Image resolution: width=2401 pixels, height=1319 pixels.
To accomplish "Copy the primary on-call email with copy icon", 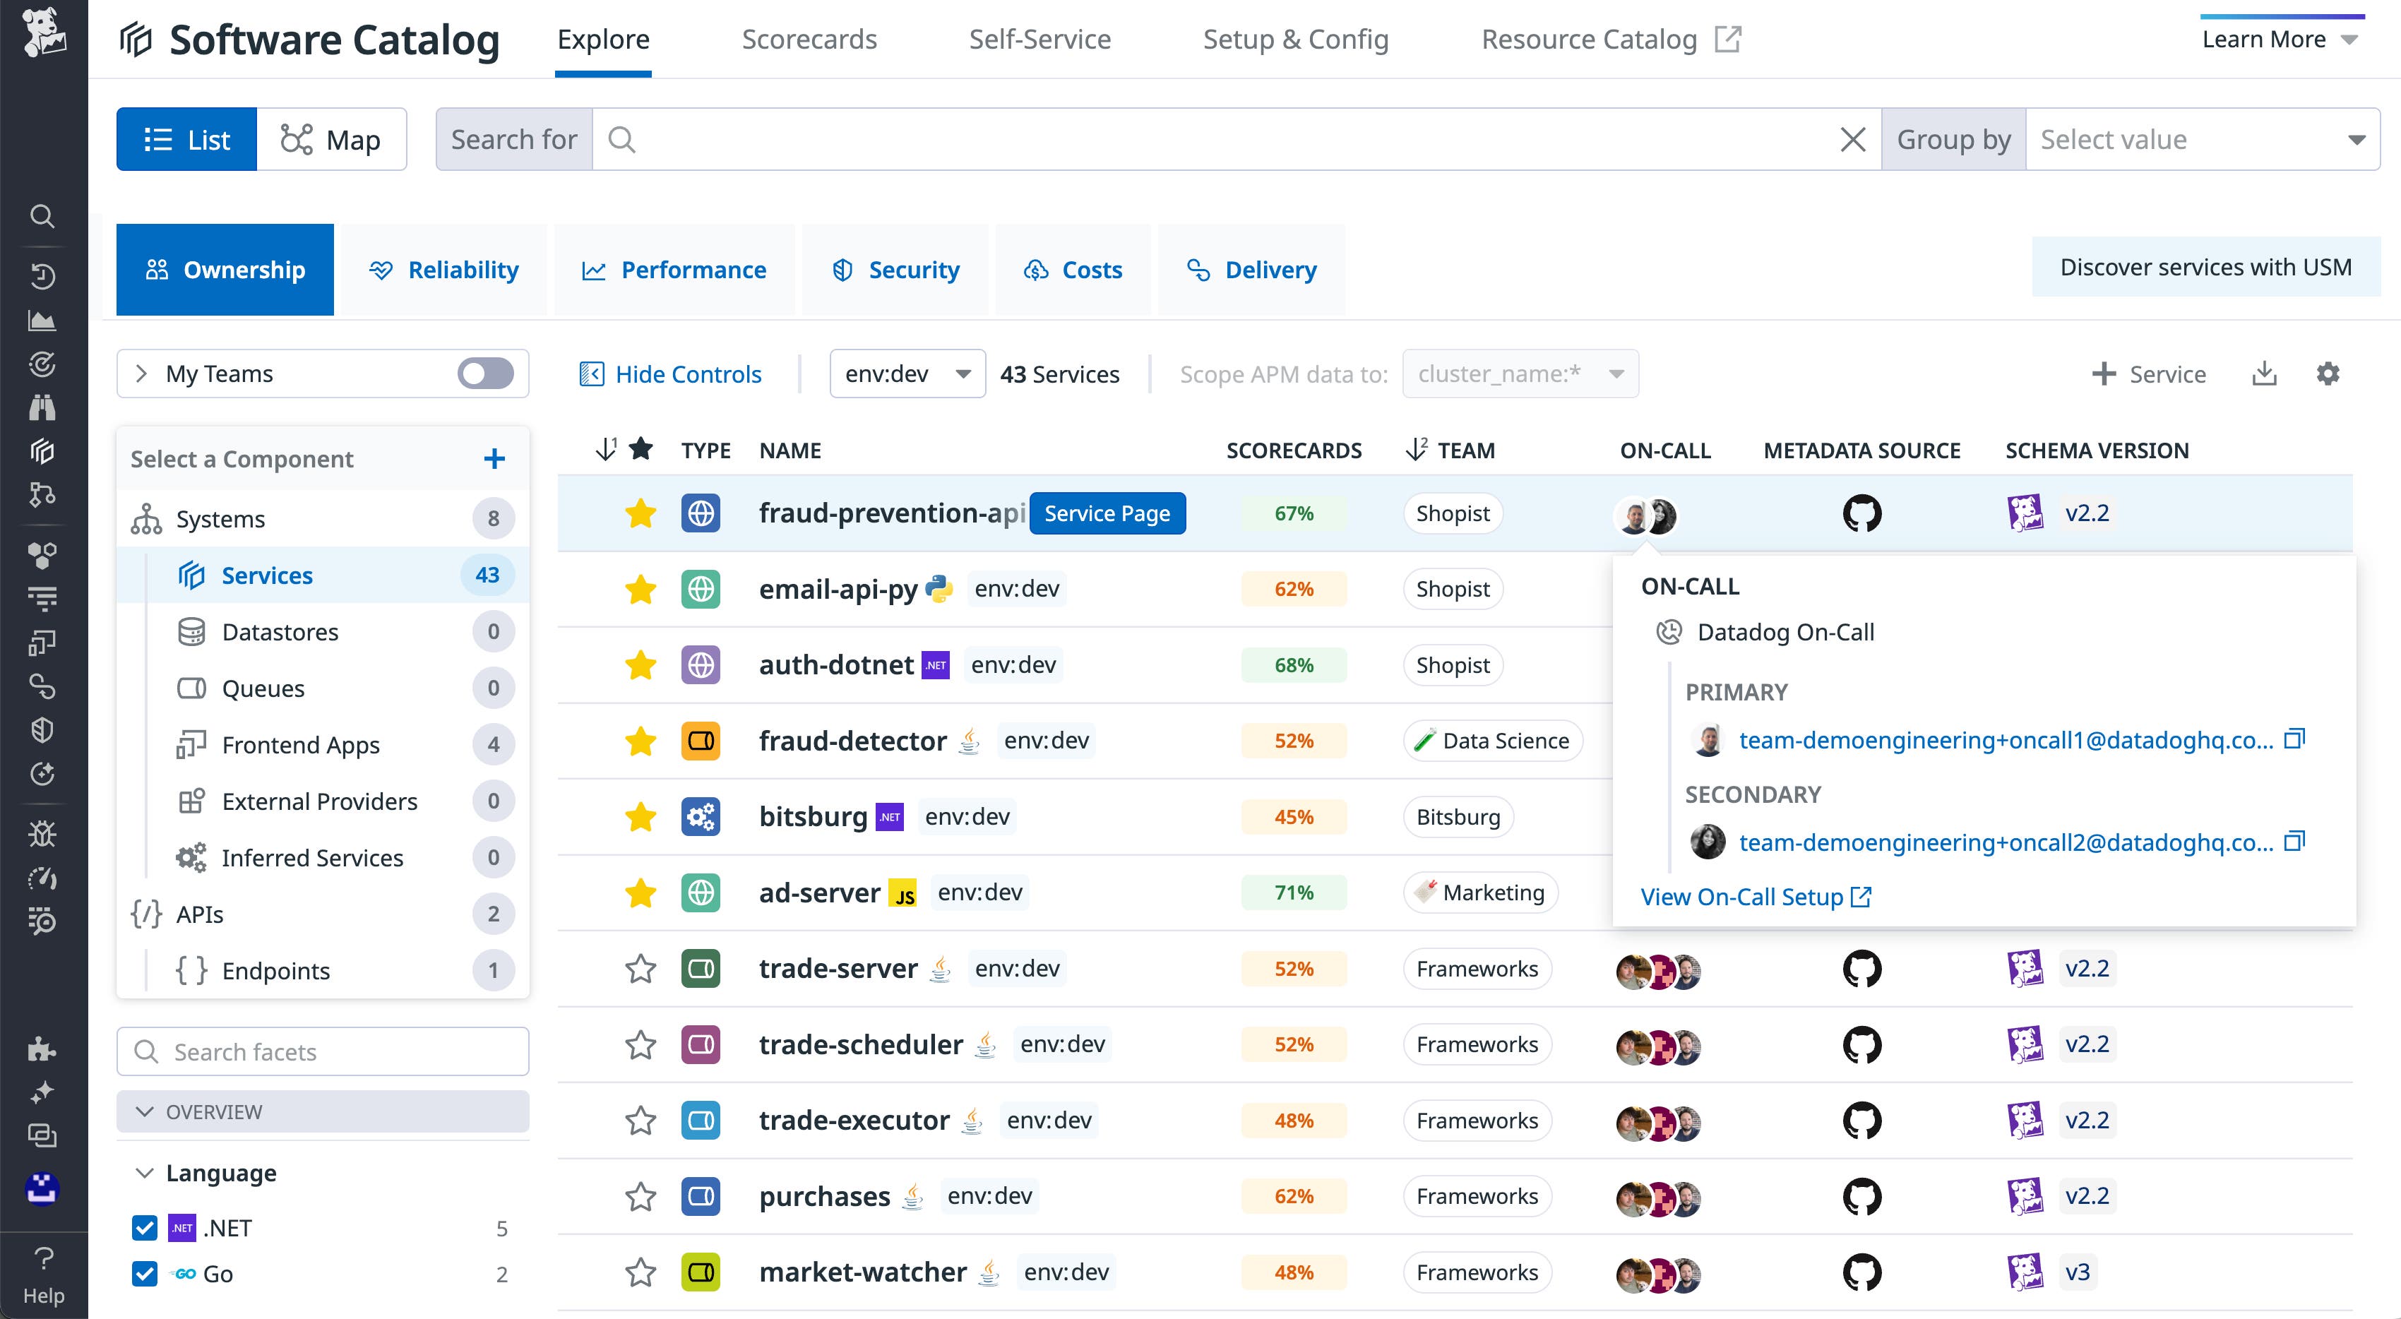I will pyautogui.click(x=2296, y=739).
